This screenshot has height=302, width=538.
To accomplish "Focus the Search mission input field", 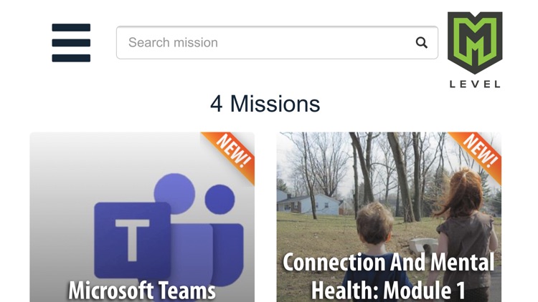I will 277,42.
